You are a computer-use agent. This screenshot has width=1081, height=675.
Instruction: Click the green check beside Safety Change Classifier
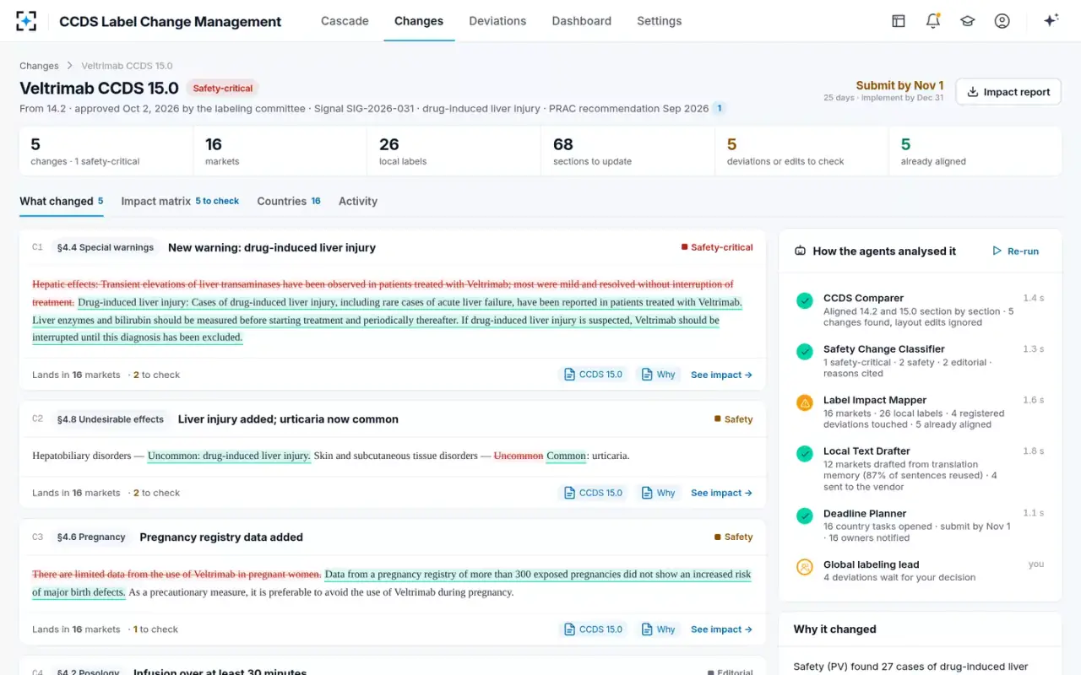coord(805,352)
